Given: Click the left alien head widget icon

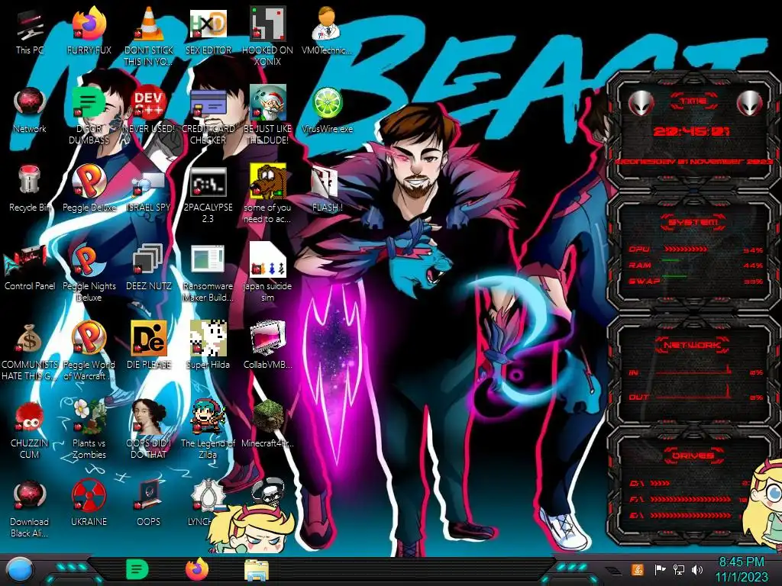Looking at the screenshot, I should tap(641, 104).
